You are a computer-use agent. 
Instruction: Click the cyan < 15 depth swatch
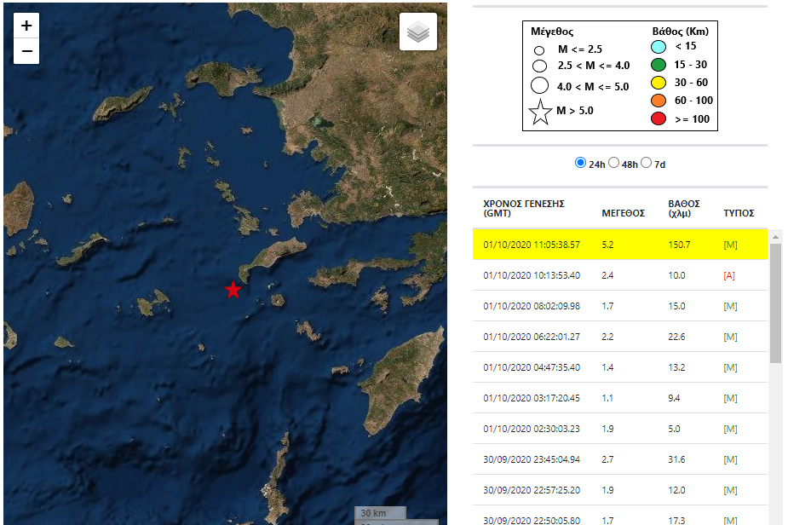point(659,46)
